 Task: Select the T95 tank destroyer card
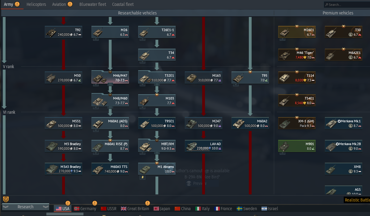click(250, 78)
